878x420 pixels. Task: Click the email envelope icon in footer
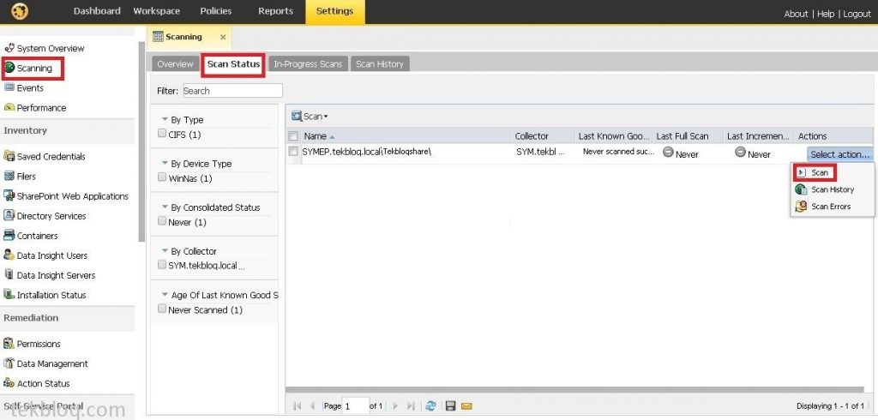click(x=466, y=406)
